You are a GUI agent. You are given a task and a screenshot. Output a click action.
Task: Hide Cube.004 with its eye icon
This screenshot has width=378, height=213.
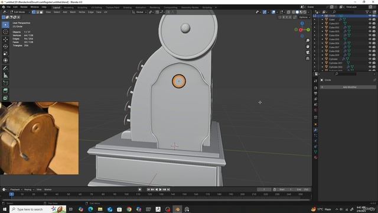point(370,35)
